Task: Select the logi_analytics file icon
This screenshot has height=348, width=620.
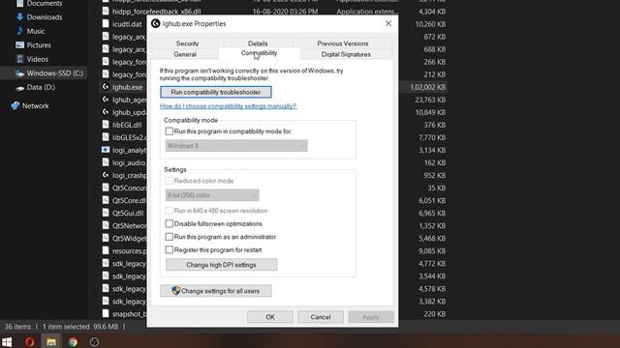Action: pyautogui.click(x=106, y=150)
